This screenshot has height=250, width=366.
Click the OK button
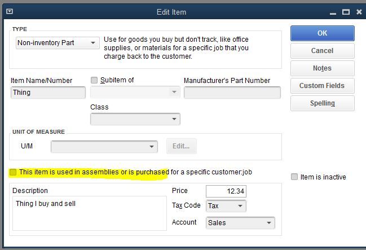point(322,33)
